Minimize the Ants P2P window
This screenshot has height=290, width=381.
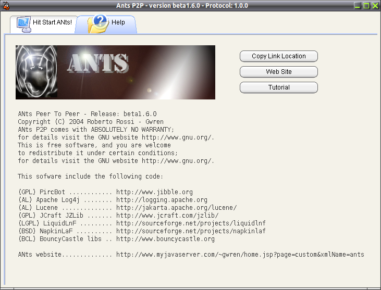click(x=357, y=6)
